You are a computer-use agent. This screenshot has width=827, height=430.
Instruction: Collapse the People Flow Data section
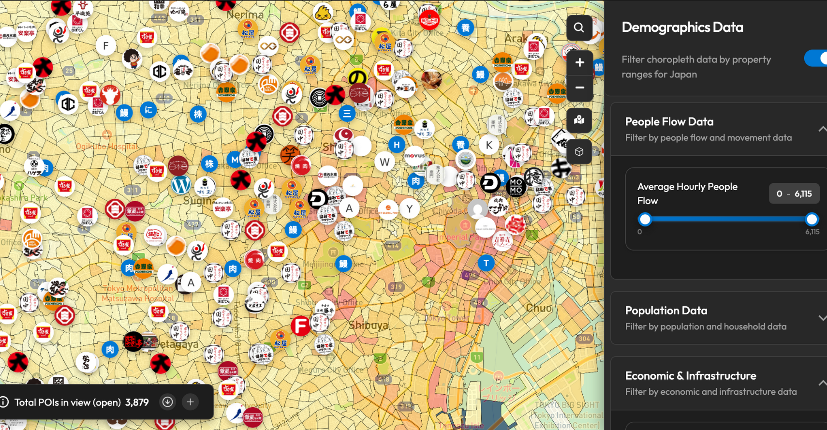point(822,129)
